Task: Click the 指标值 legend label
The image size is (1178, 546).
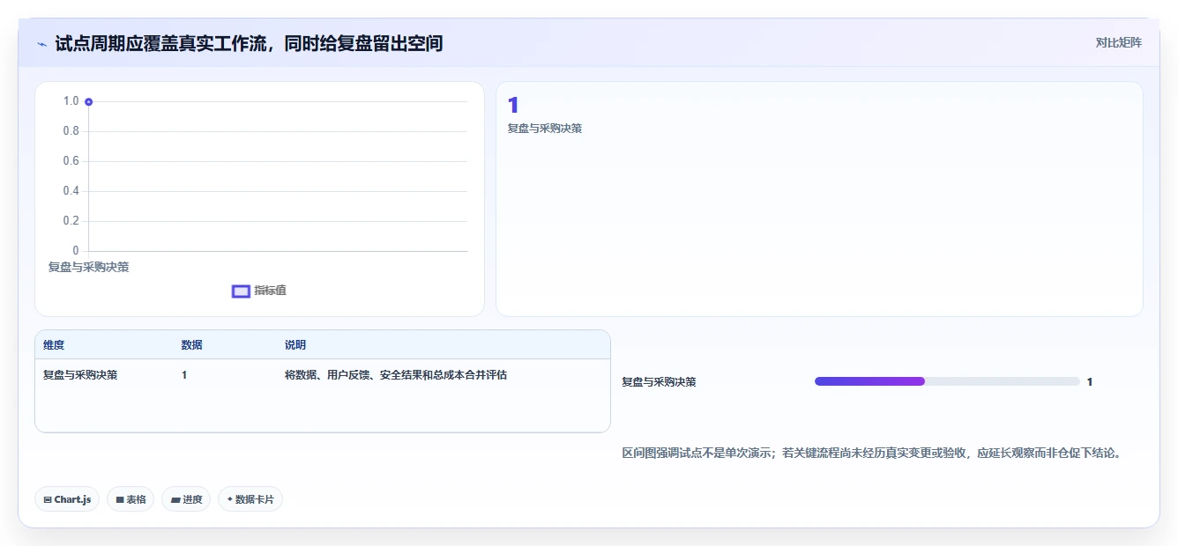Action: (x=270, y=291)
